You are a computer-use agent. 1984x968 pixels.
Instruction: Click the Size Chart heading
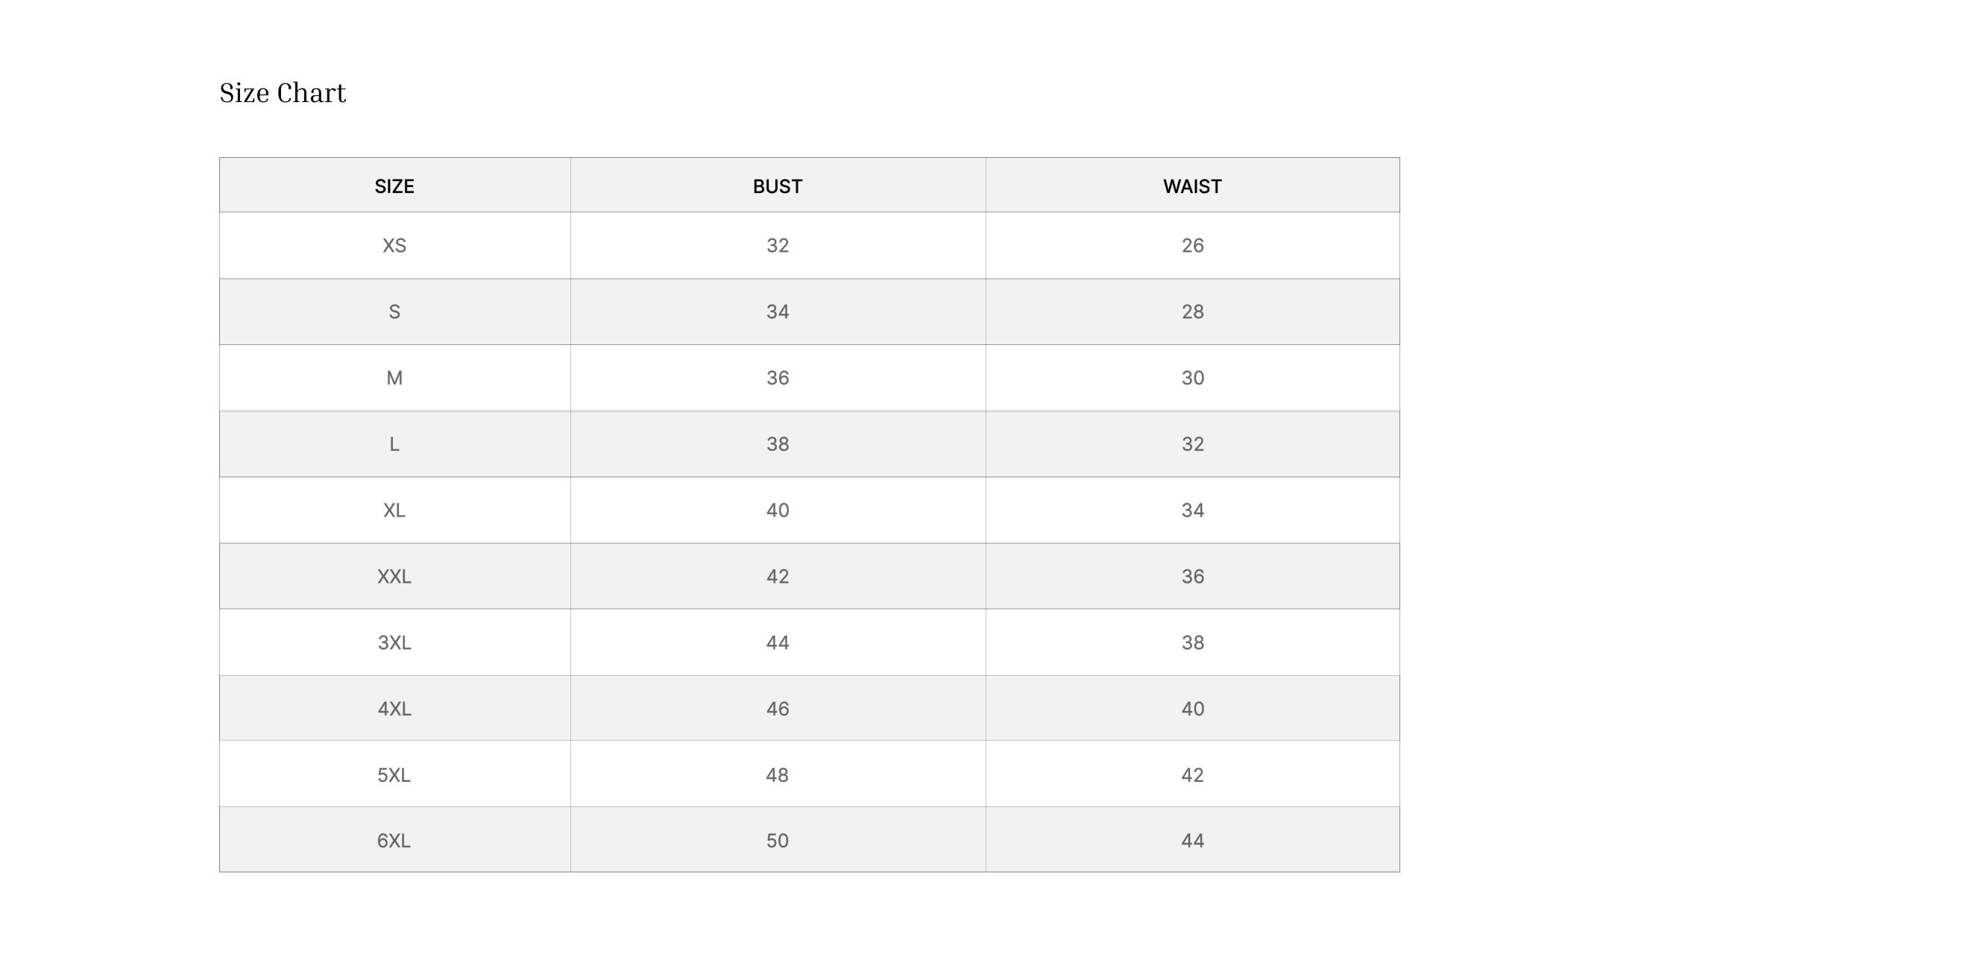[283, 93]
